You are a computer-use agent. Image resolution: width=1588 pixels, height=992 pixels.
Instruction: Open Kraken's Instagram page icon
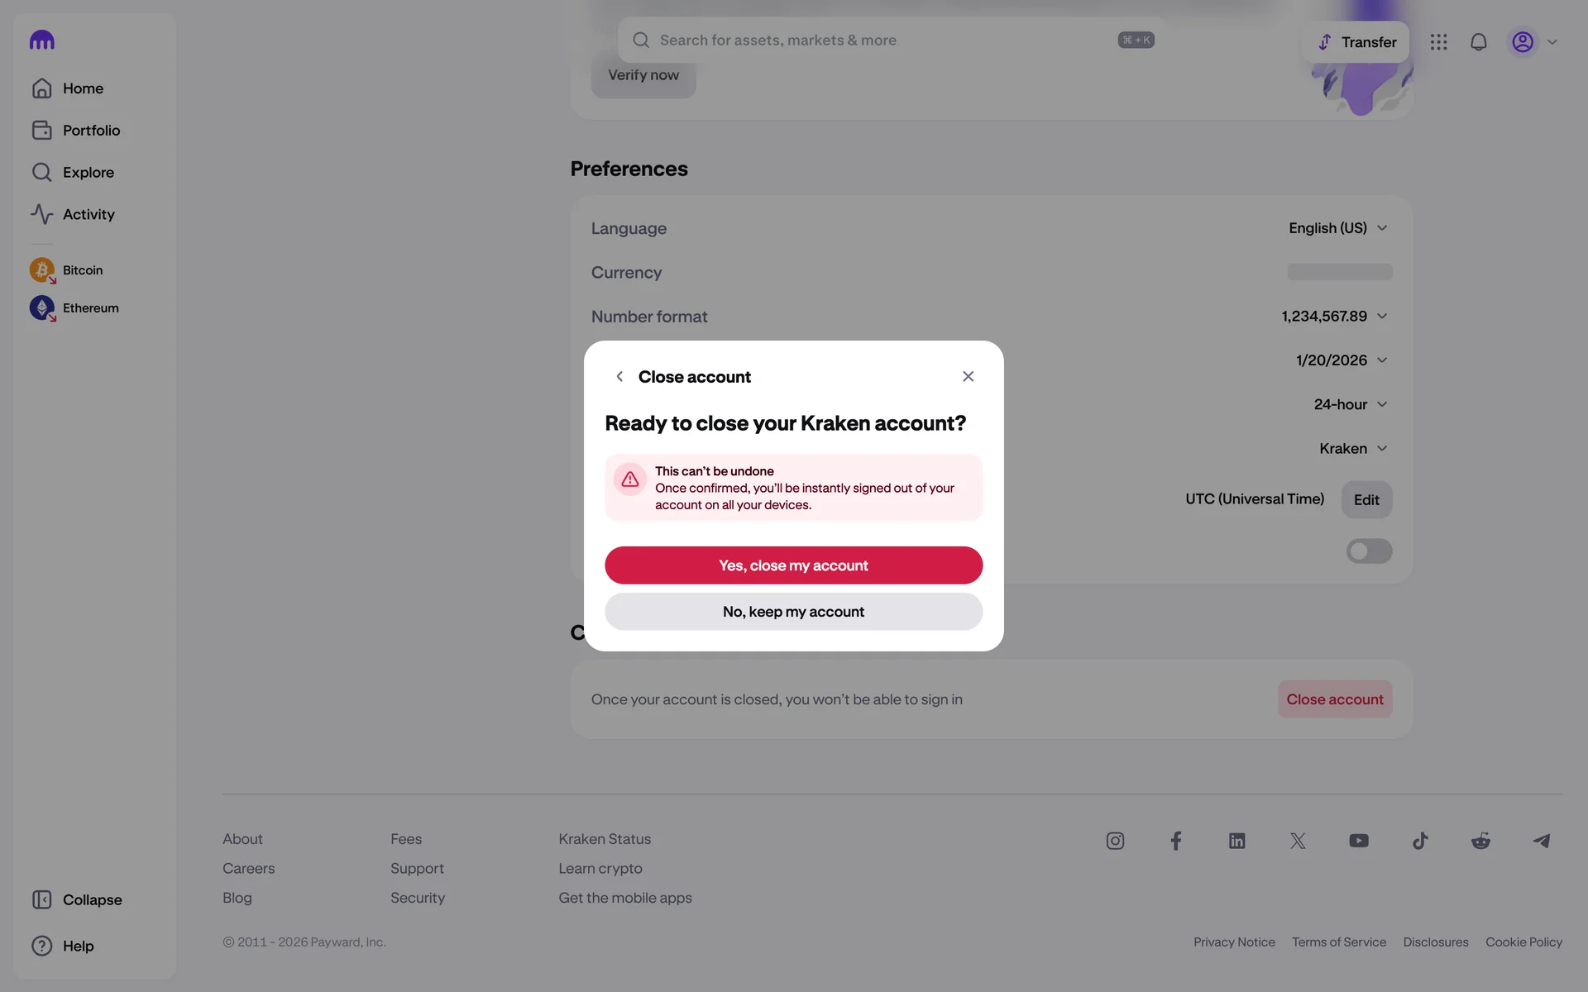tap(1115, 841)
